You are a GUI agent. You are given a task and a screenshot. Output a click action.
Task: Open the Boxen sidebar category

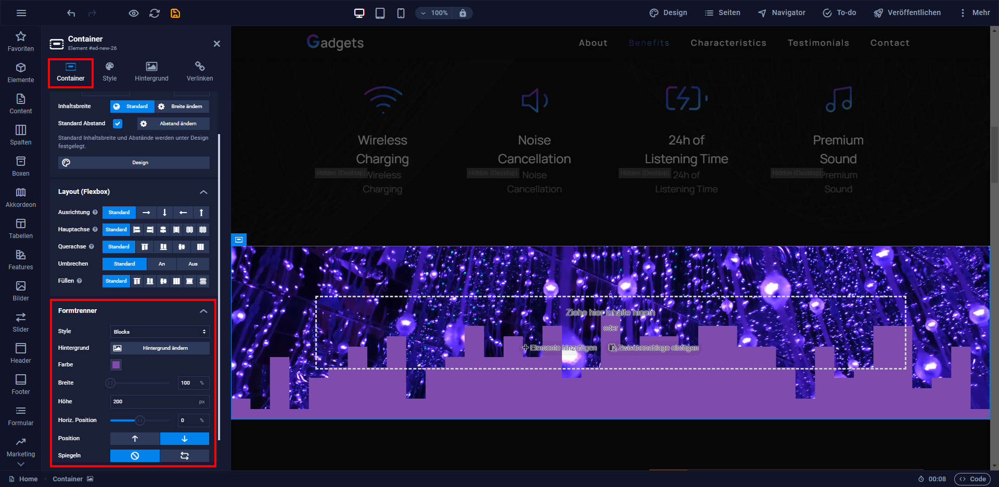[21, 166]
